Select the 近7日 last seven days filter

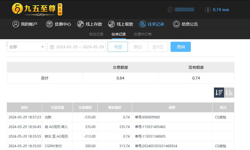[x=158, y=47]
